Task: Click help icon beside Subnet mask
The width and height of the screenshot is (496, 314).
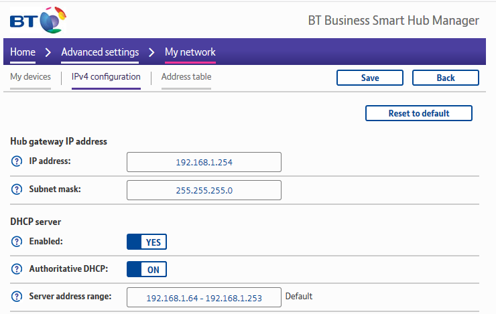Action: click(17, 189)
